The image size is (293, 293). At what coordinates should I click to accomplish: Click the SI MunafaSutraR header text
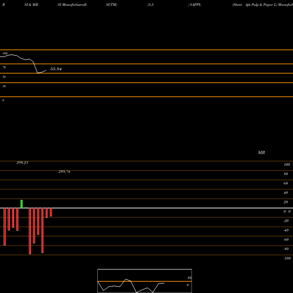pyautogui.click(x=72, y=5)
